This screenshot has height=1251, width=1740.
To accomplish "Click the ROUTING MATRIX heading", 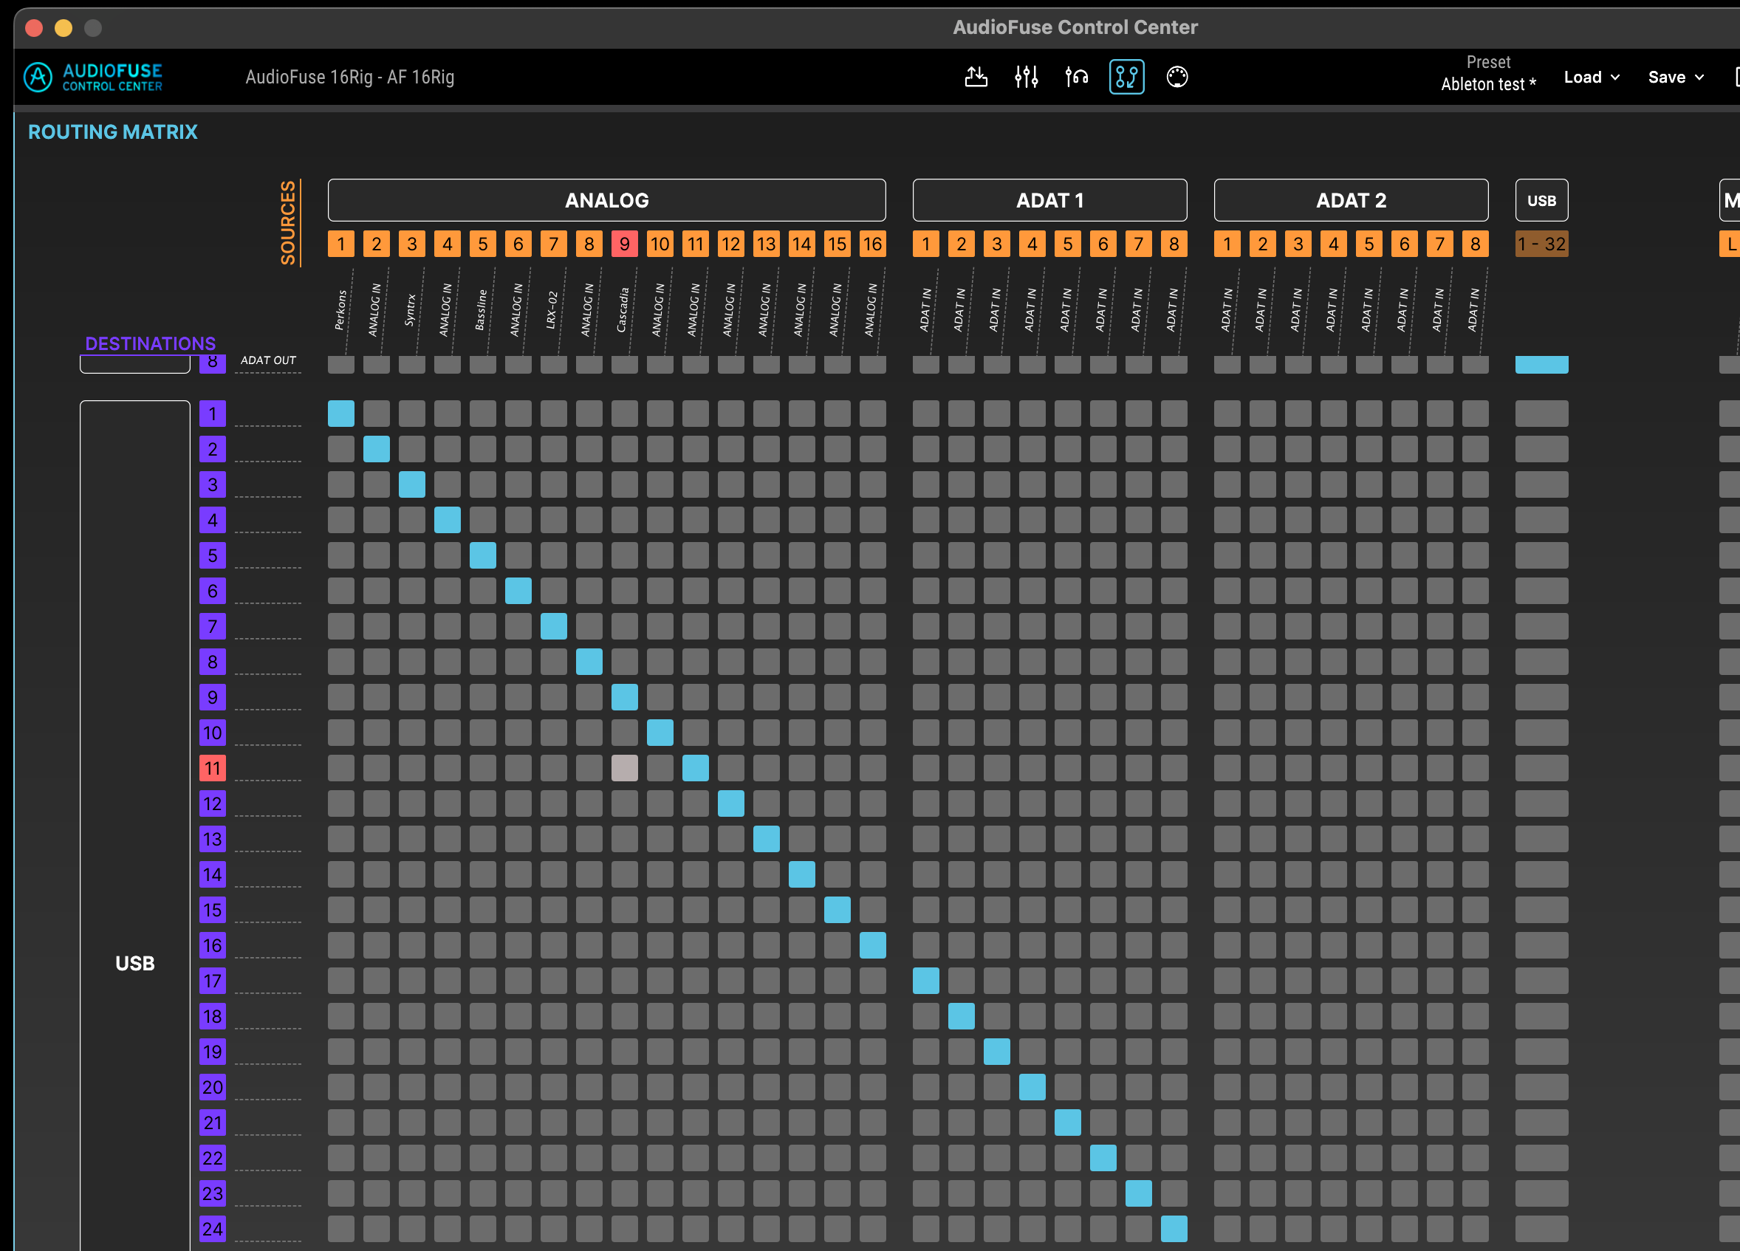I will coord(113,132).
